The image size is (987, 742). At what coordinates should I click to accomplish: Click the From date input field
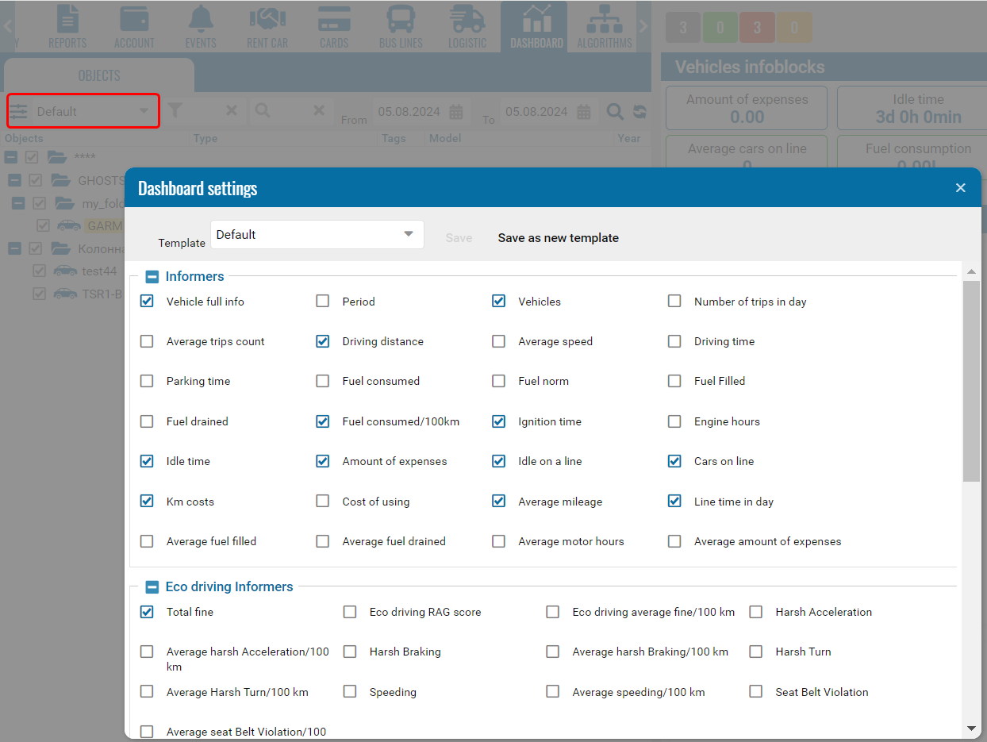(x=410, y=112)
